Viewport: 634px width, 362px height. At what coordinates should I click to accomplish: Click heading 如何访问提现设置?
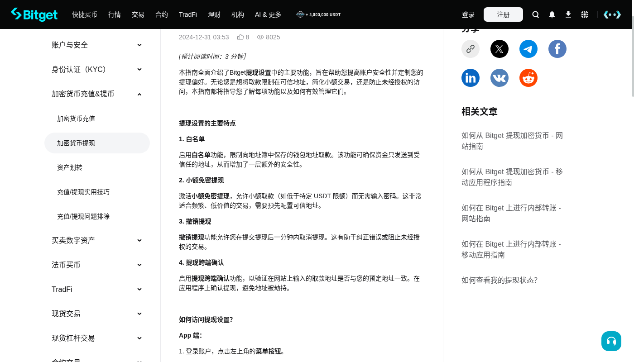(206, 319)
